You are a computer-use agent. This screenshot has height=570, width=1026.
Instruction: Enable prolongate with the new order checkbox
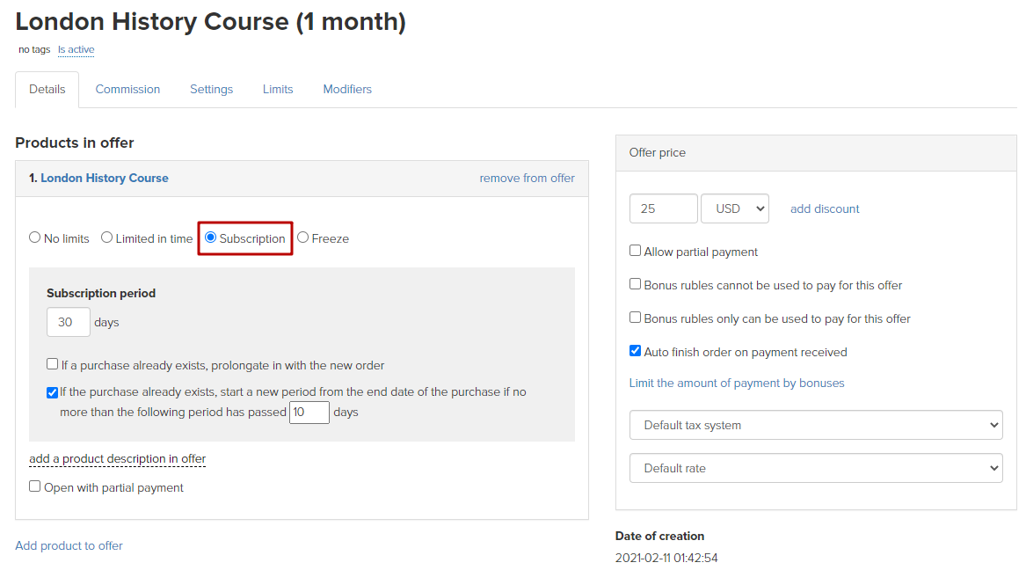tap(53, 364)
